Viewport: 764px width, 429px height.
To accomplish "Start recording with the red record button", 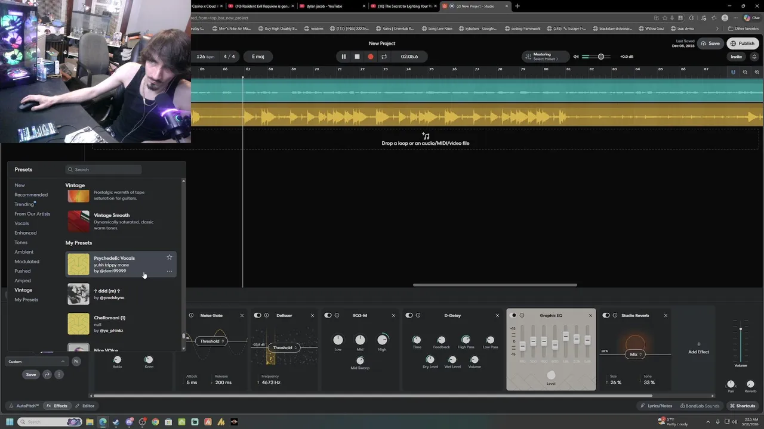I will (370, 57).
